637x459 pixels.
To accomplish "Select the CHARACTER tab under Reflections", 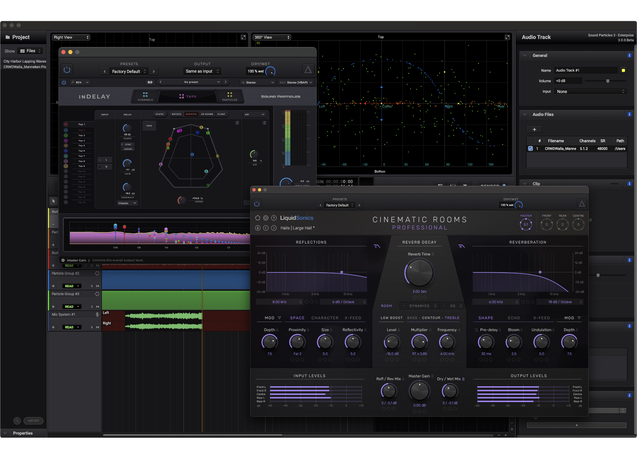I will (x=325, y=318).
